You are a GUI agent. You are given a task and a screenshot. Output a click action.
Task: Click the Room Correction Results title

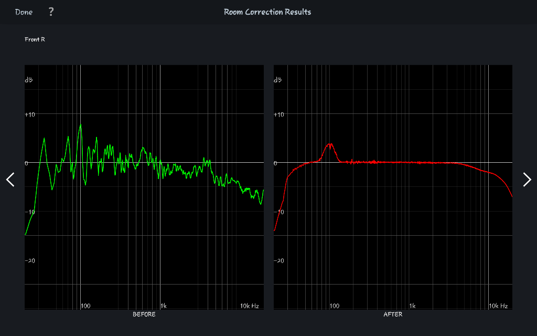[x=267, y=12]
